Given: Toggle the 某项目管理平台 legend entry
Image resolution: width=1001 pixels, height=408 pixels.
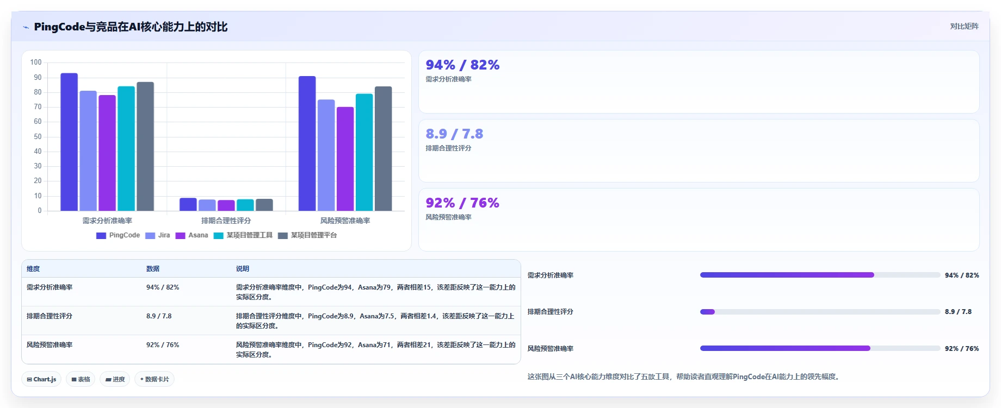Looking at the screenshot, I should tap(307, 235).
